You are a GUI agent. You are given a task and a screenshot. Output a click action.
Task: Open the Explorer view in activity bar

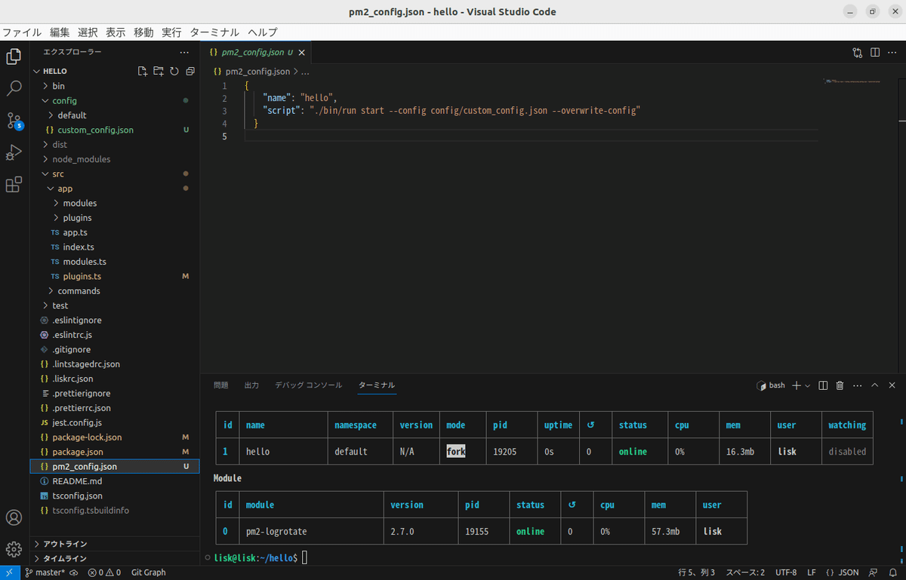click(14, 56)
